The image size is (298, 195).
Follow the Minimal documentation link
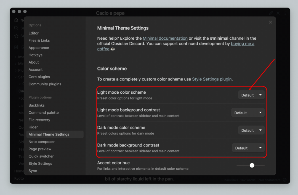[165, 38]
